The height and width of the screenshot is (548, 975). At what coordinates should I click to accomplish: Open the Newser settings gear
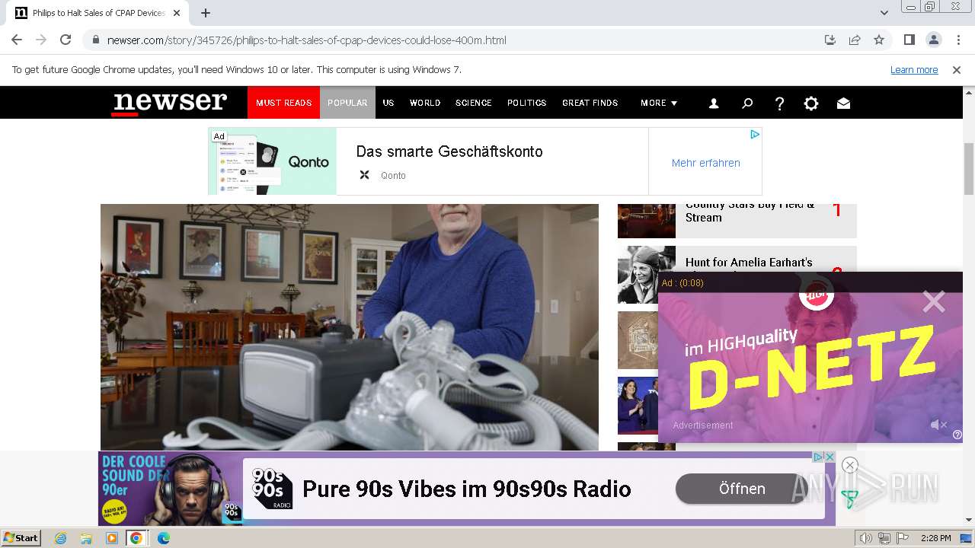[x=811, y=104]
